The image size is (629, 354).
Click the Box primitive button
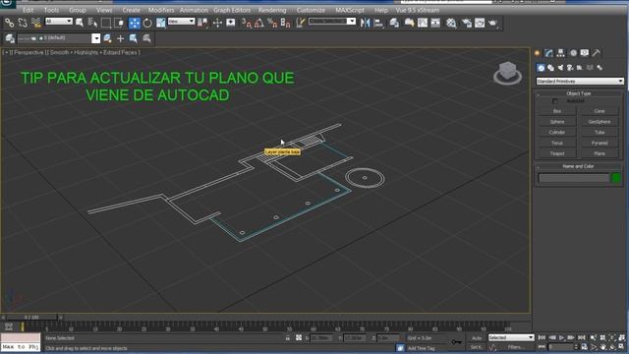pyautogui.click(x=557, y=111)
